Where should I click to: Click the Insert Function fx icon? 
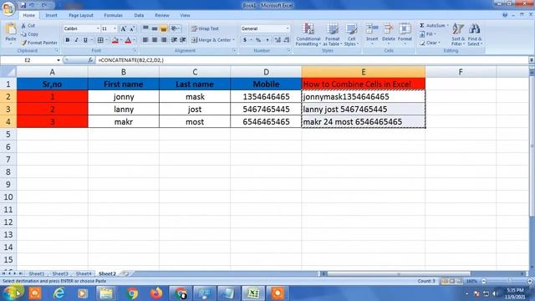tap(90, 60)
